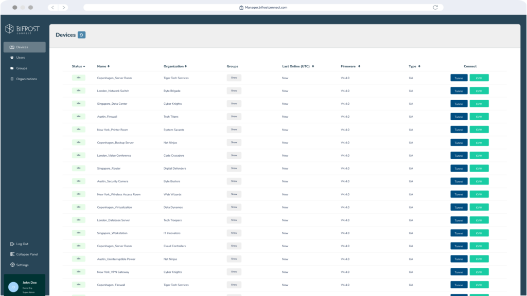
Task: Open Settings via the gear icon
Action: point(12,265)
